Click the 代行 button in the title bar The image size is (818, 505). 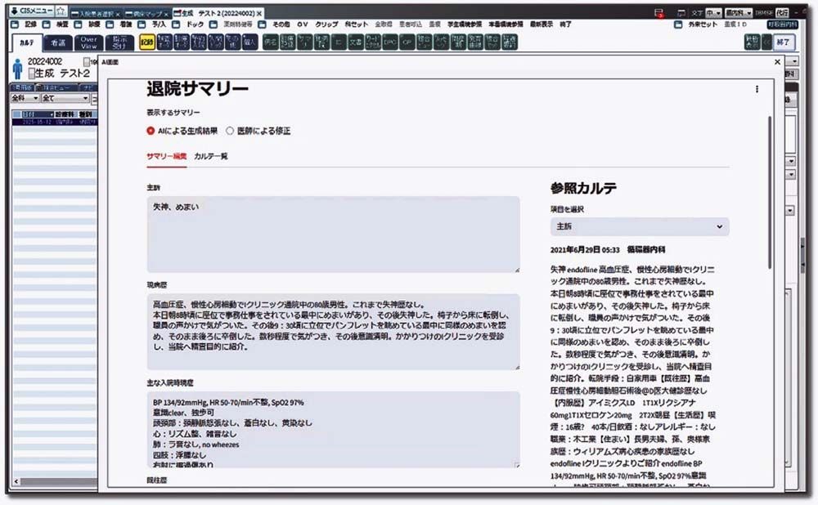pyautogui.click(x=782, y=12)
